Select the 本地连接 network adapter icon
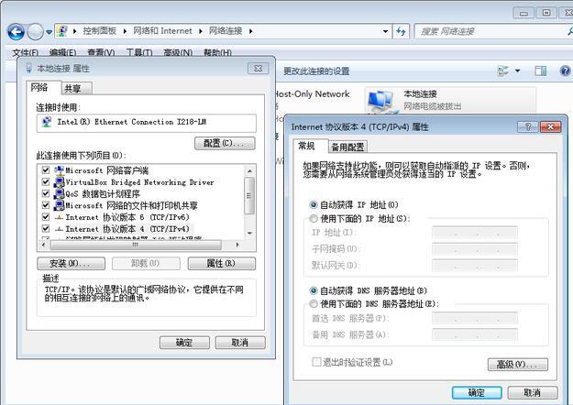The image size is (573, 405). (380, 101)
